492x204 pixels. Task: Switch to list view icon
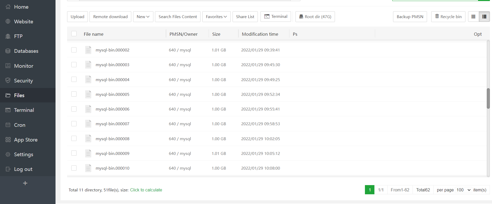(484, 17)
